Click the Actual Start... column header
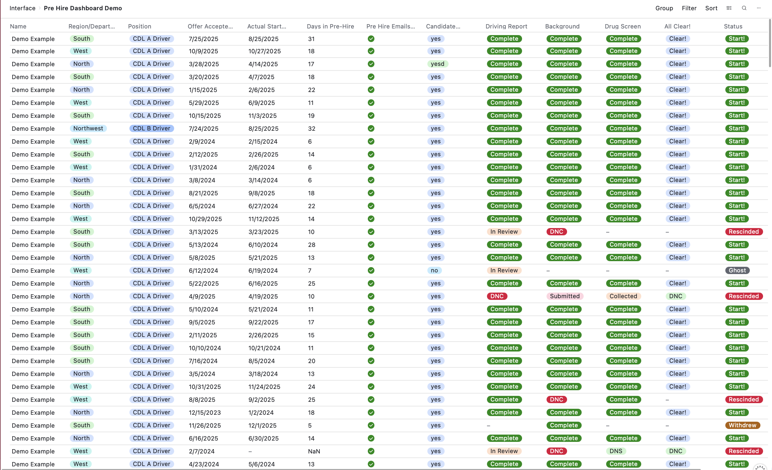 267,26
